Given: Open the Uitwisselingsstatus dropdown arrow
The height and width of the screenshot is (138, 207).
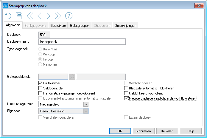Looking at the screenshot, I should [x=86, y=104].
